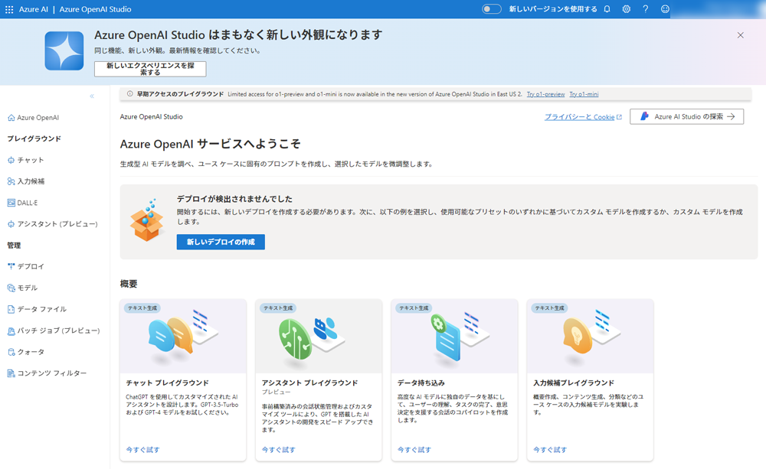Open settings gear icon
The width and height of the screenshot is (766, 469).
(x=627, y=9)
